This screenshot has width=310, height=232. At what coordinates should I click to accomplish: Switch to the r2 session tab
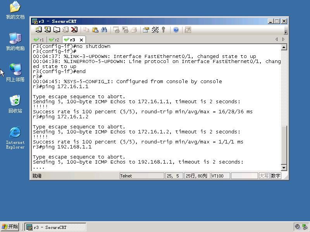[x=54, y=40]
